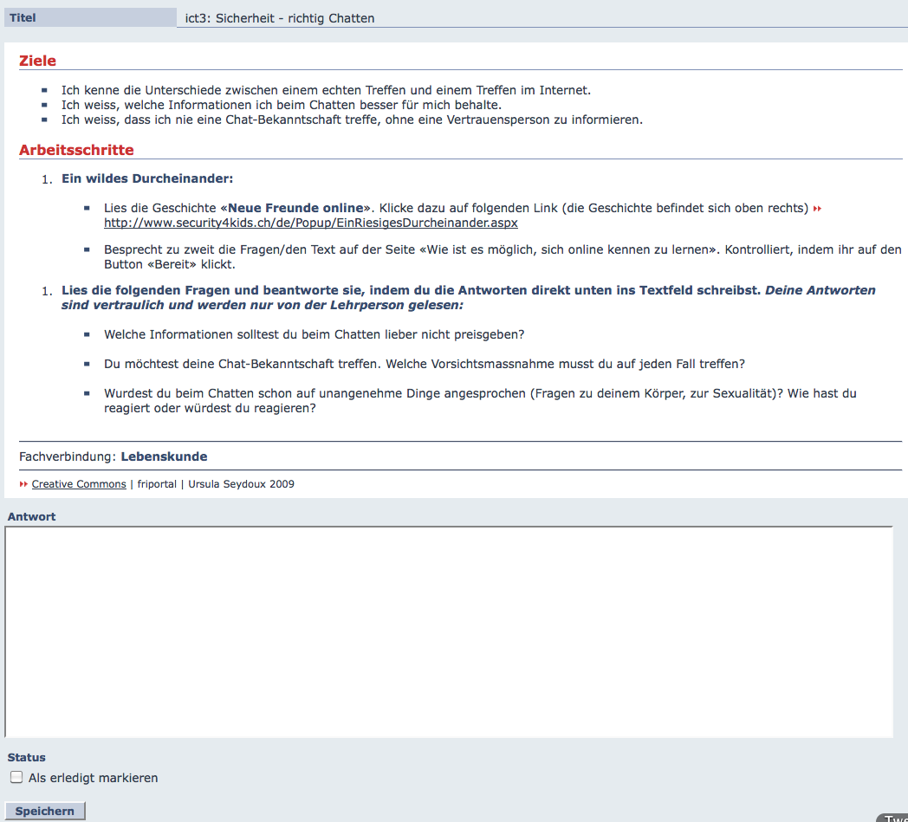
Task: Open the security4kids.ch story link
Action: 310,223
